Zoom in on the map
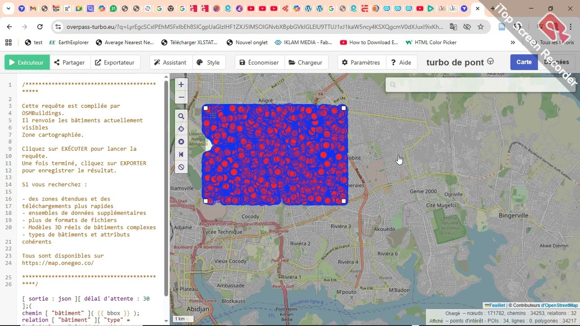Screen dimensions: 580x326 click(181, 84)
